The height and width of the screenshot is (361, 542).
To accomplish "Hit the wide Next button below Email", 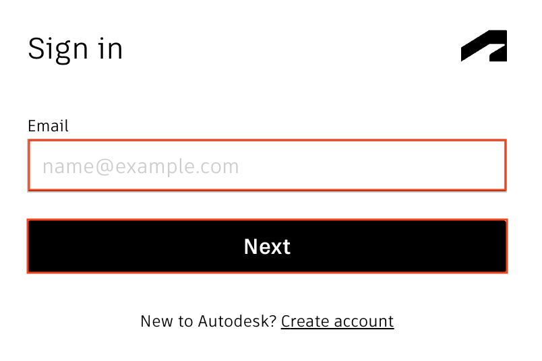I will point(267,247).
